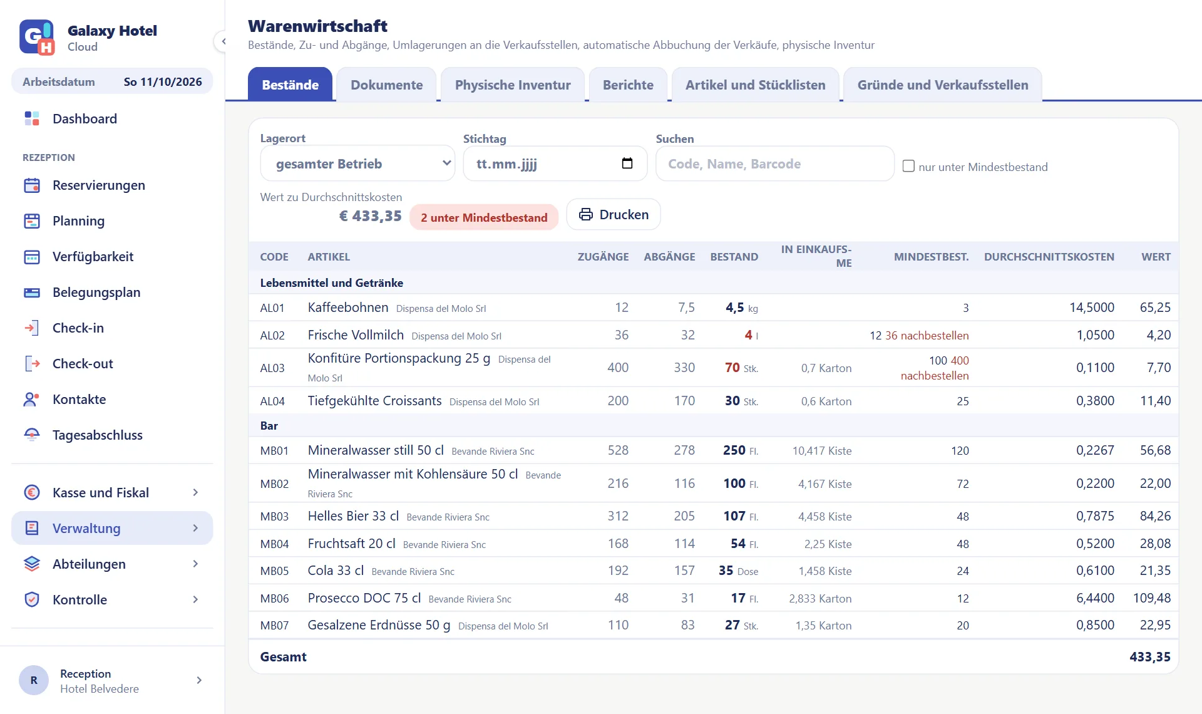Open the Lagerort gesamter Betrieb dropdown
This screenshot has height=714, width=1202.
coord(357,163)
